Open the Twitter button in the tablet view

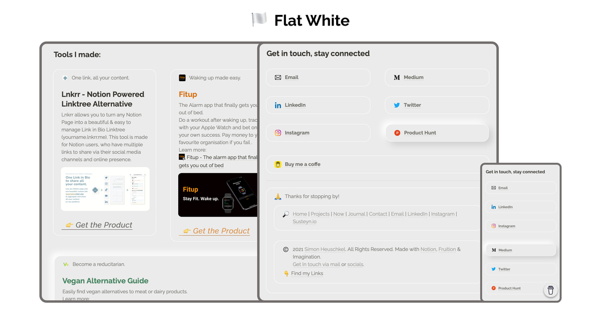click(437, 105)
